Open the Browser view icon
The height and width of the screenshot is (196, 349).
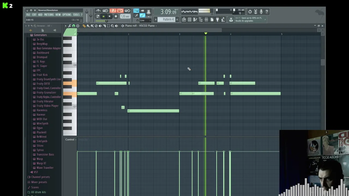[x=201, y=20]
